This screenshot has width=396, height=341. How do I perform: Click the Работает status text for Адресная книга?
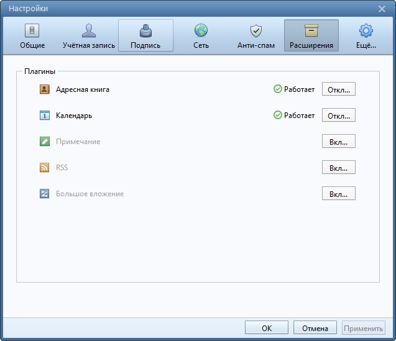coord(299,89)
